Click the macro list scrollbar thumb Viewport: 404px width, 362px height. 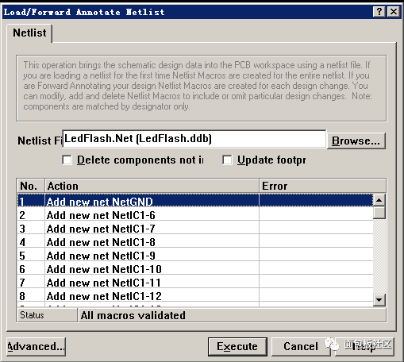(x=379, y=213)
